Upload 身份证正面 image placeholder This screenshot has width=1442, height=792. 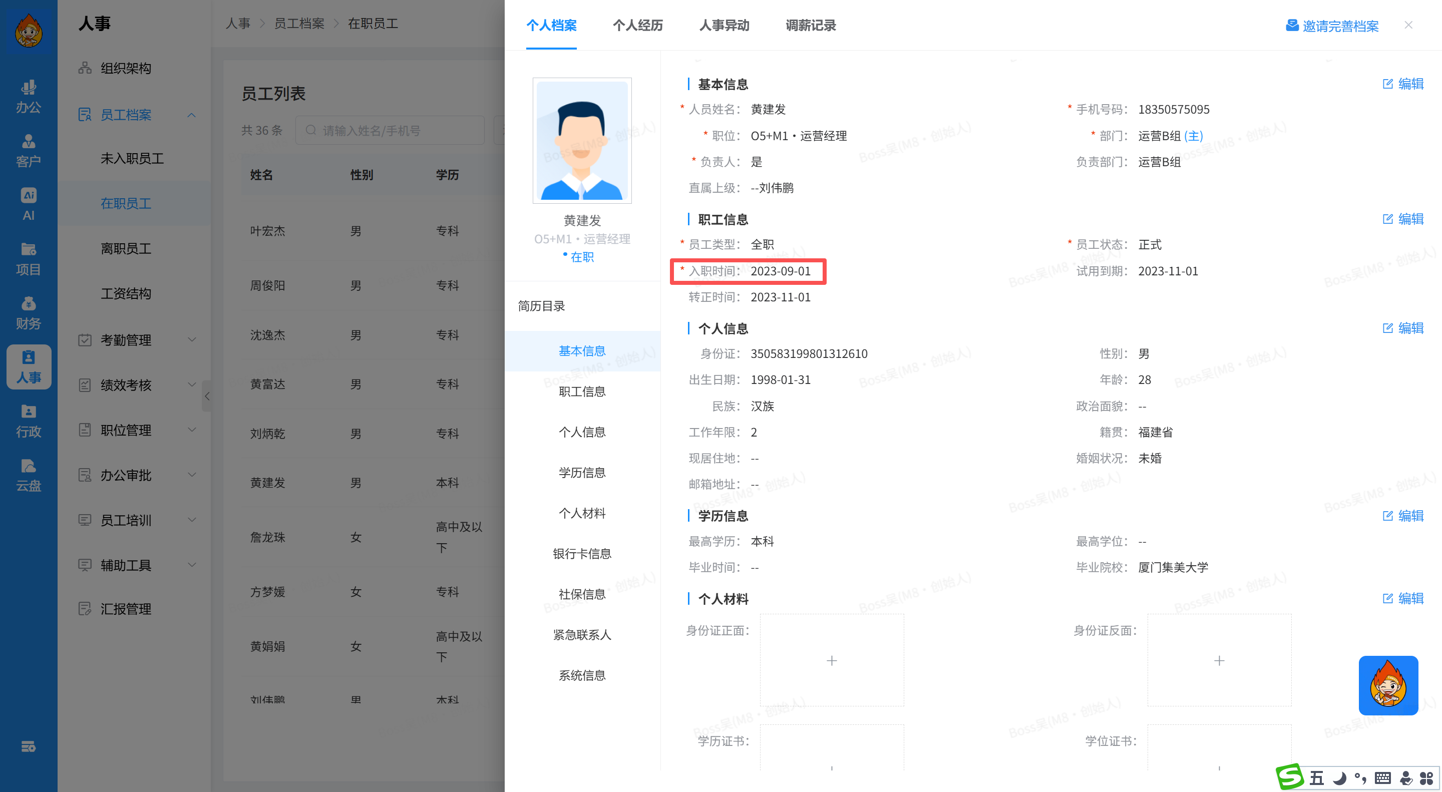click(831, 660)
